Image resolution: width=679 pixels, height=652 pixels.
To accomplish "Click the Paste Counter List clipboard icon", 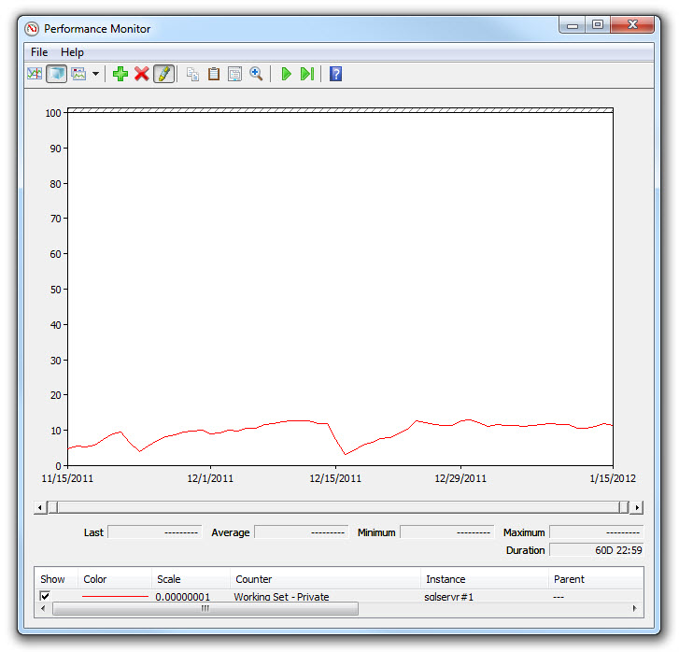I will coord(214,74).
